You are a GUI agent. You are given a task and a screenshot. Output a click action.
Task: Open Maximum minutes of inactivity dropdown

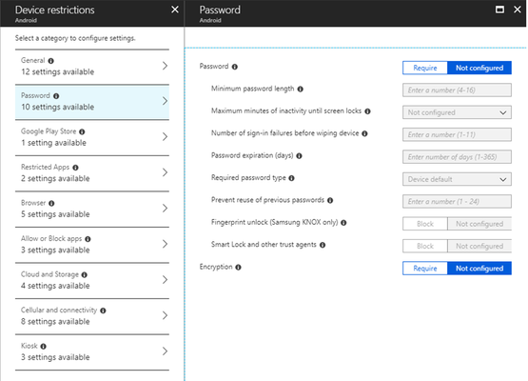457,112
